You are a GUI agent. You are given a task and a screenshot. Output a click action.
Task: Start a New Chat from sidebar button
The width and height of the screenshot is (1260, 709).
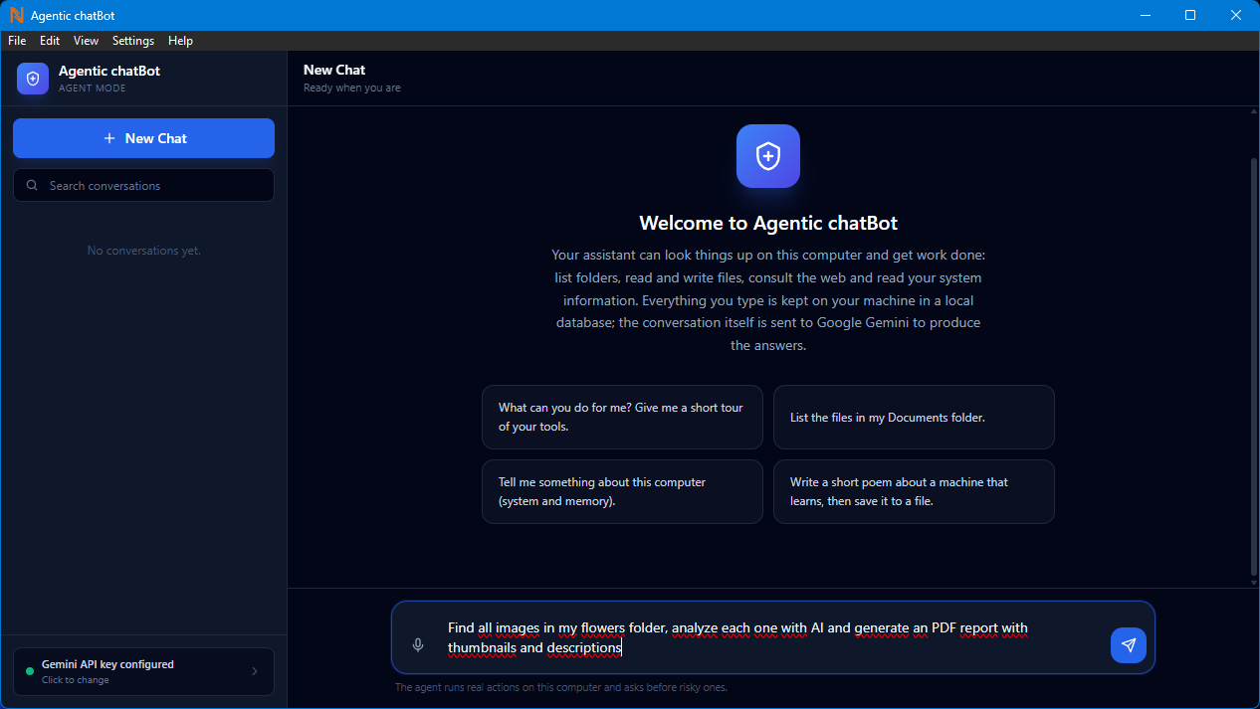[x=143, y=138]
